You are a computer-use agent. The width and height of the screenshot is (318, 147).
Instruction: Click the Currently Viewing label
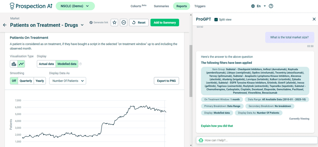(x=299, y=119)
